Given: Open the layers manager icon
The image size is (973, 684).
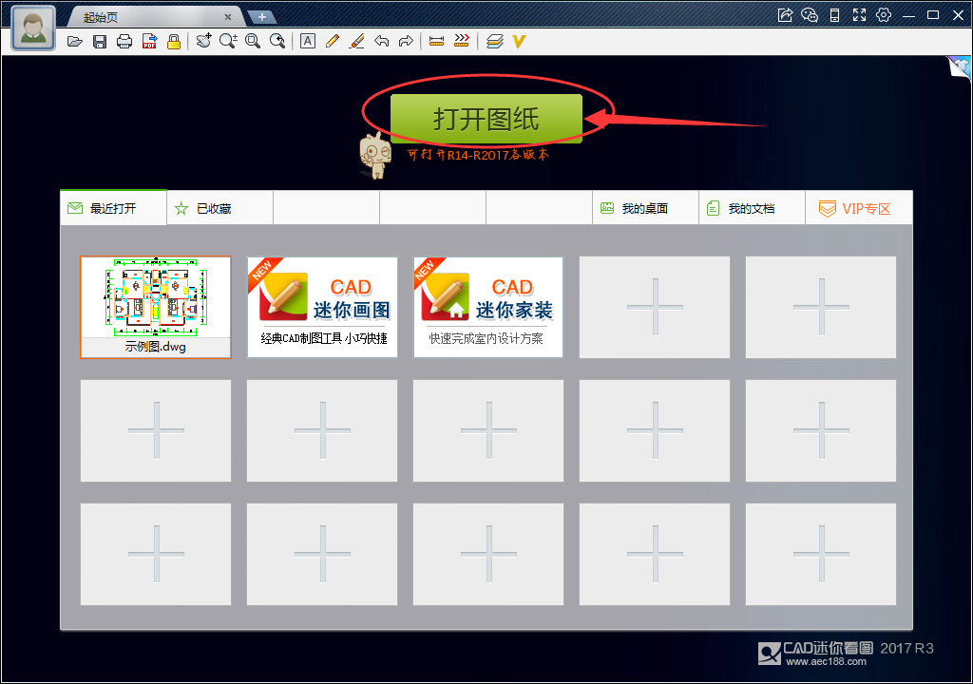Looking at the screenshot, I should pyautogui.click(x=495, y=41).
